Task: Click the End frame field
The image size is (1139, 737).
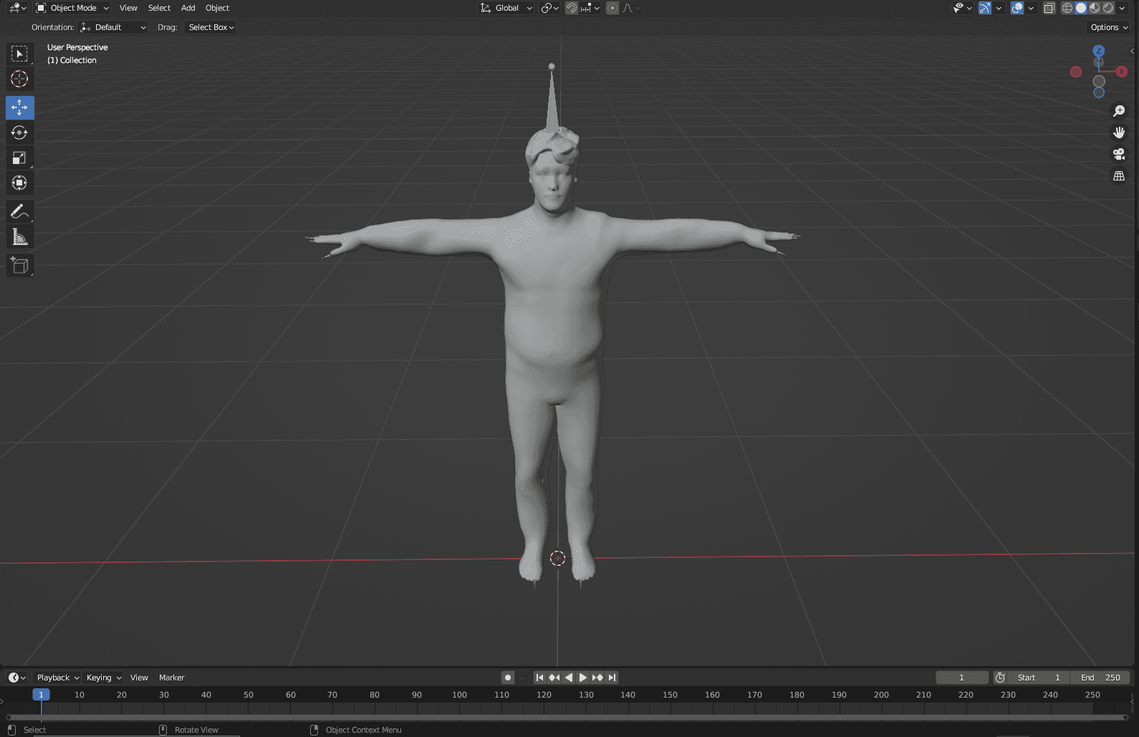Action: click(1100, 678)
